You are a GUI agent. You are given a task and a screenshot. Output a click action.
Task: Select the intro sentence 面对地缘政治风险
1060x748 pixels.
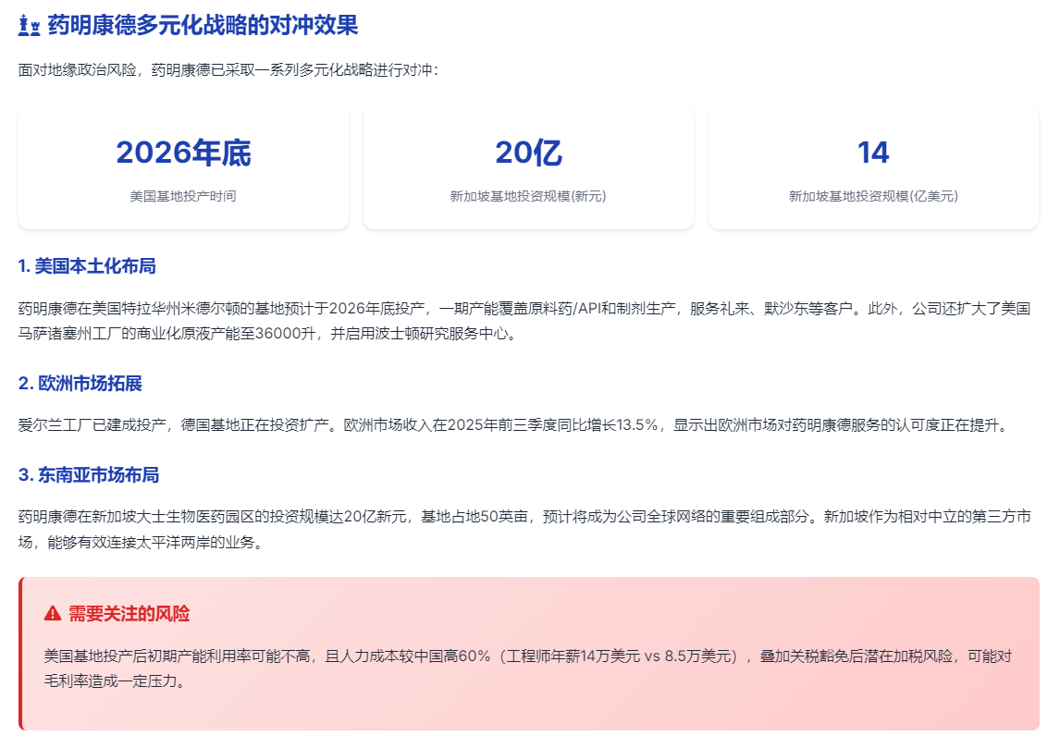[x=228, y=70]
